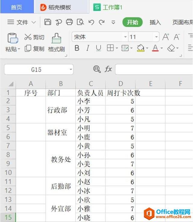This screenshot has width=193, height=222.
Task: Open the font group dialog launcher
Action: (x=181, y=55)
